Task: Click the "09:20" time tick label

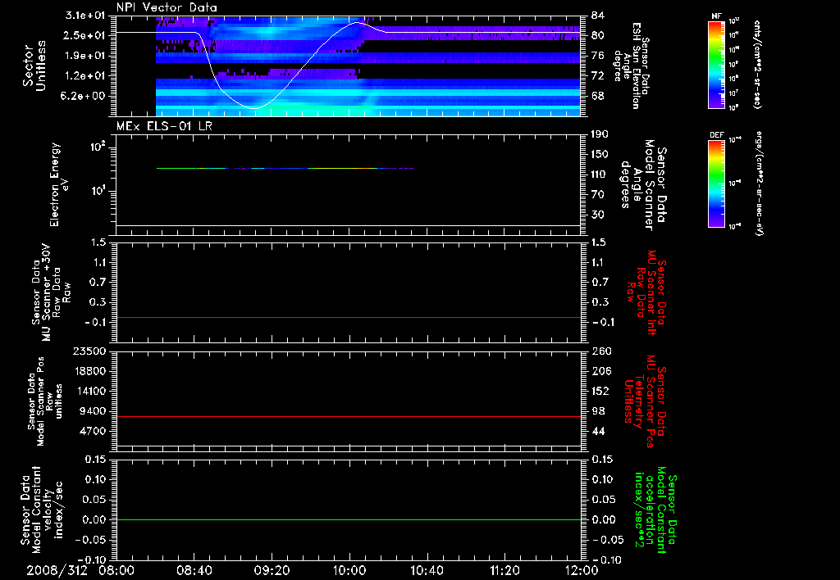Action: 272,570
